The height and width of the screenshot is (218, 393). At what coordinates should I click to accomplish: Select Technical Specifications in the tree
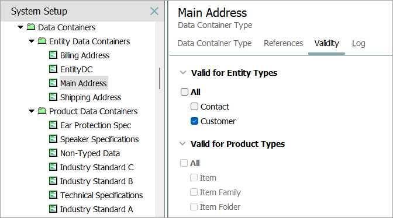pyautogui.click(x=102, y=195)
